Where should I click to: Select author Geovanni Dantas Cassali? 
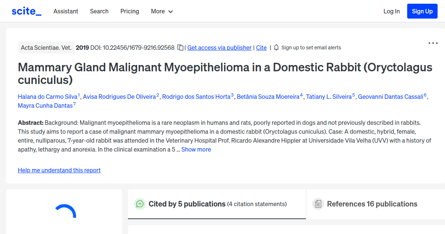[390, 96]
